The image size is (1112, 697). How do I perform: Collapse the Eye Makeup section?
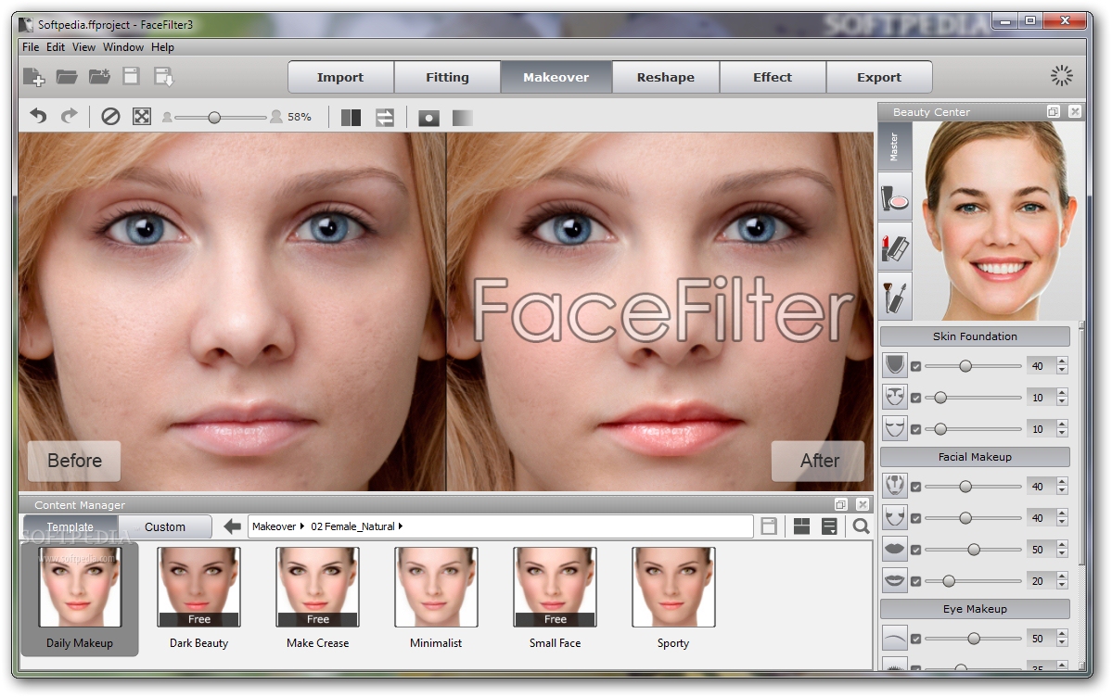click(x=975, y=608)
